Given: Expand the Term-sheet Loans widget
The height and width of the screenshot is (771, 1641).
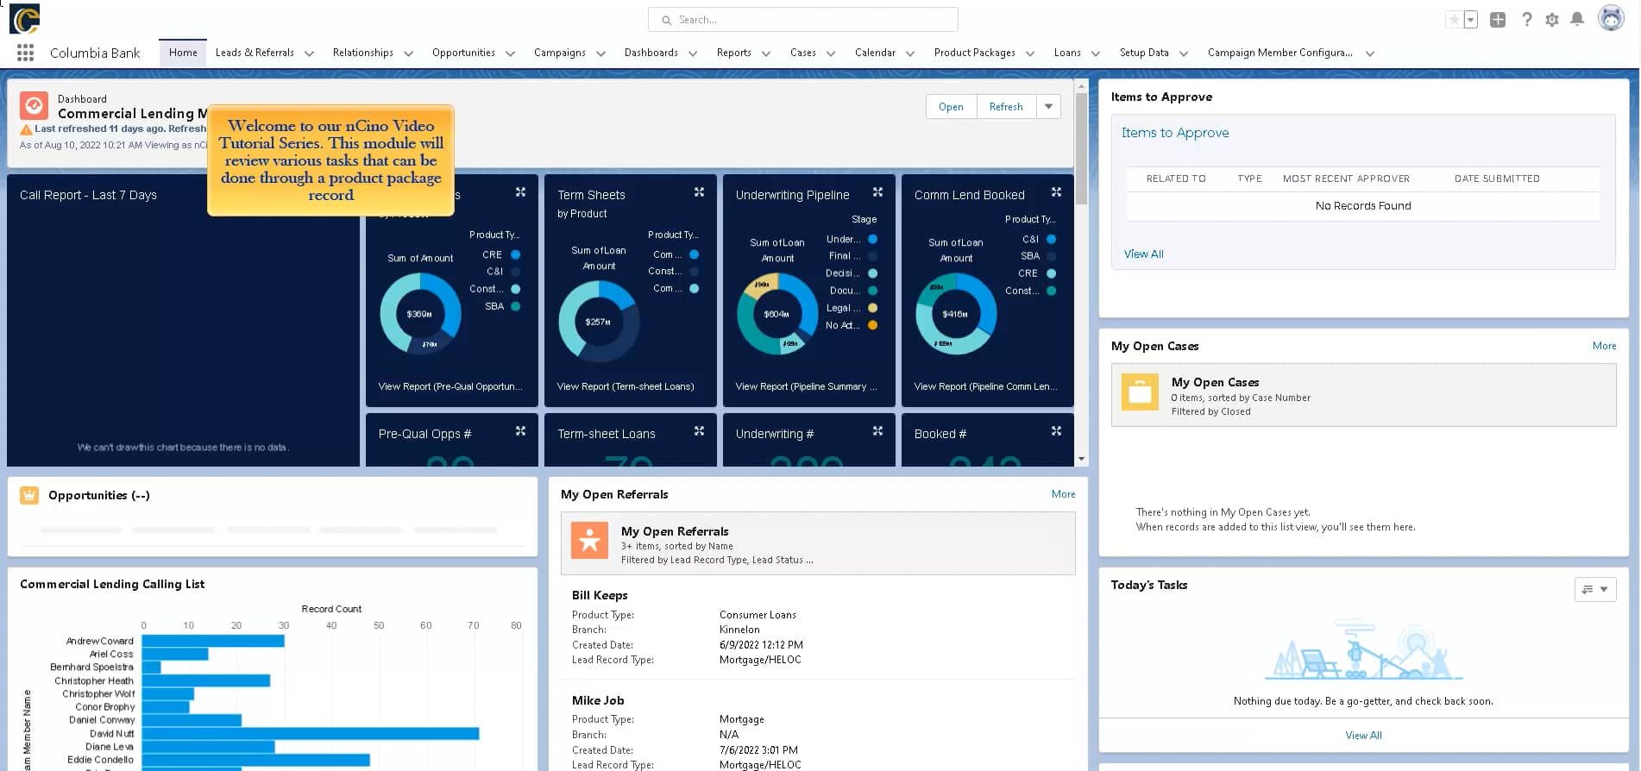Looking at the screenshot, I should click(x=699, y=431).
